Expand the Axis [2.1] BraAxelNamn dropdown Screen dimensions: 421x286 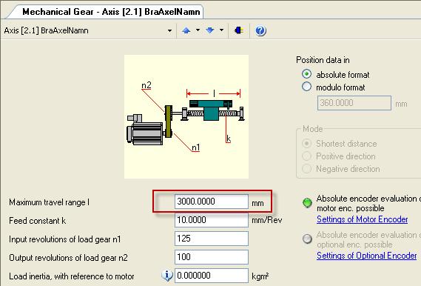click(x=169, y=30)
